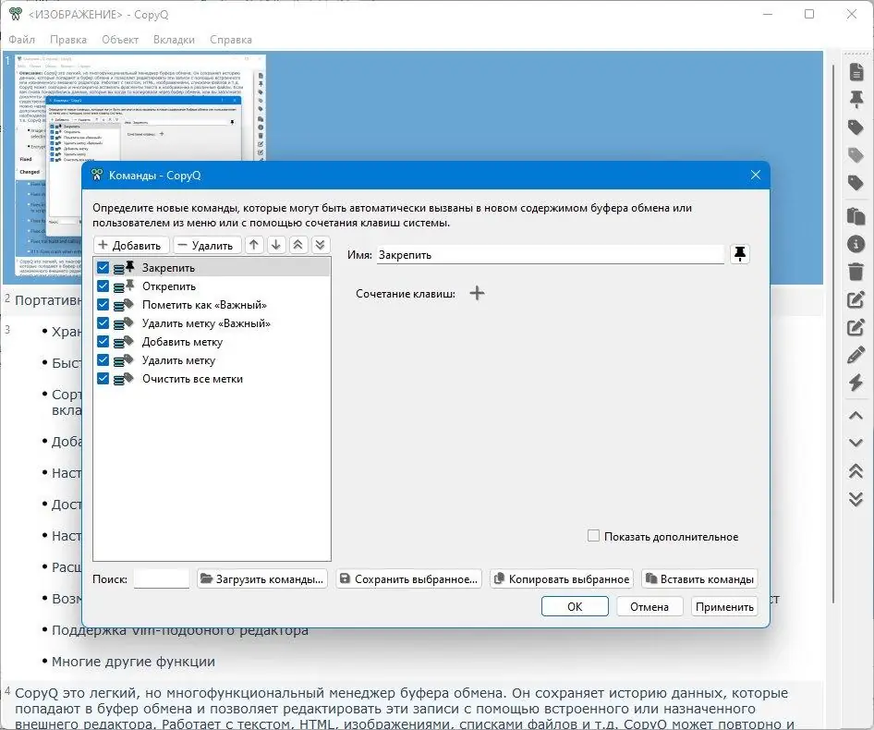Click the Применить button
874x730 pixels.
(x=724, y=606)
